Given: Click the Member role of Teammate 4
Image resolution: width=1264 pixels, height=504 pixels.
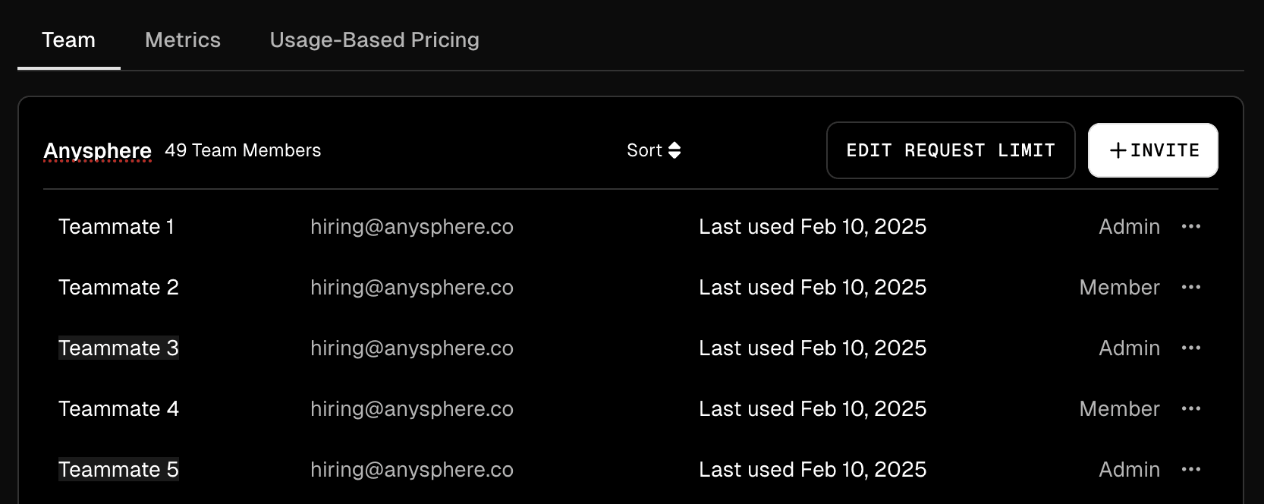Looking at the screenshot, I should 1119,408.
